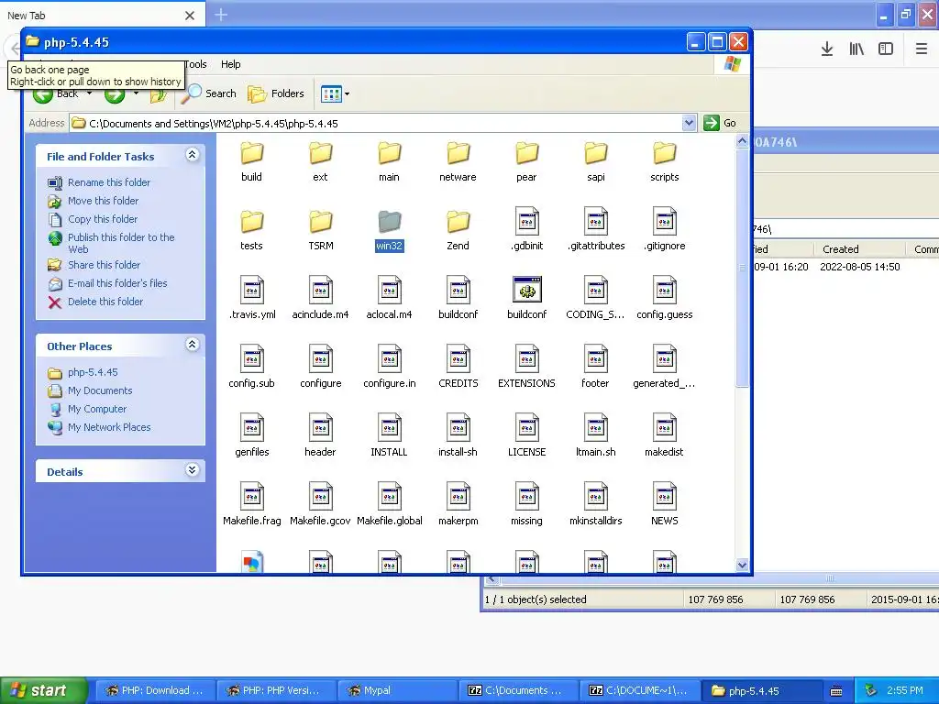939x704 pixels.
Task: Select the tests folder
Action: [x=251, y=230]
